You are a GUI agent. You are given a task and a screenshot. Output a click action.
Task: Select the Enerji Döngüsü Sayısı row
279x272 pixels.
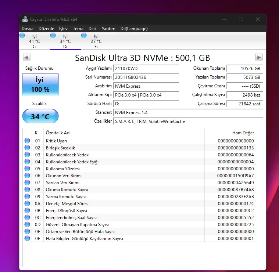[139, 211]
